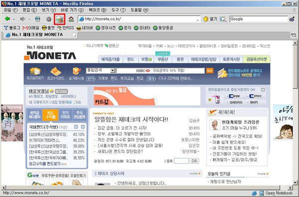Click the 미니가계부 top link
This screenshot has height=197, width=299.
[x=95, y=45]
